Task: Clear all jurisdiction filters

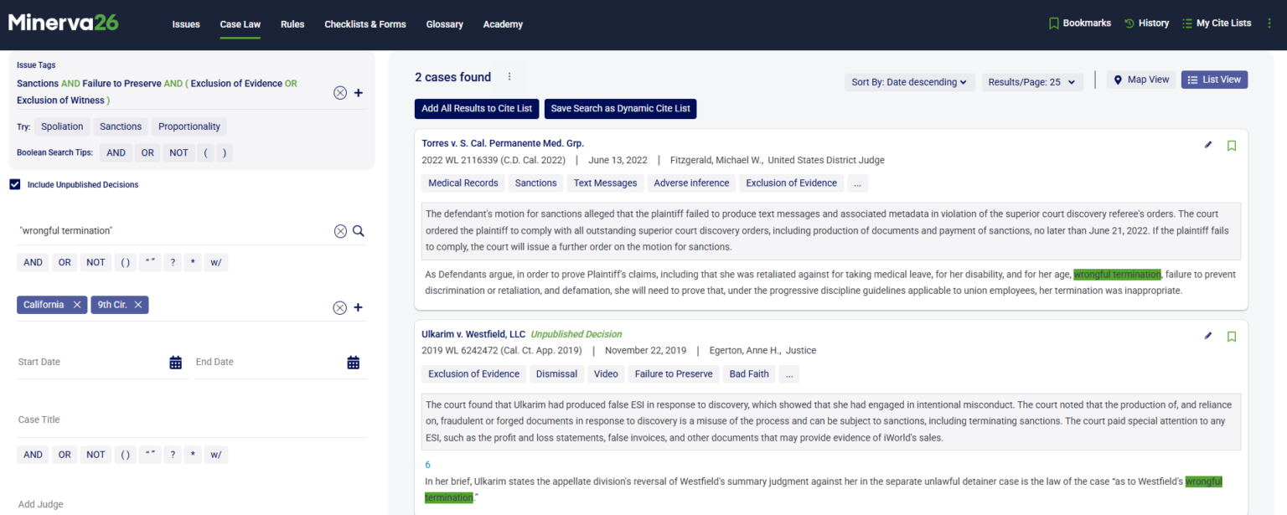Action: click(x=340, y=307)
